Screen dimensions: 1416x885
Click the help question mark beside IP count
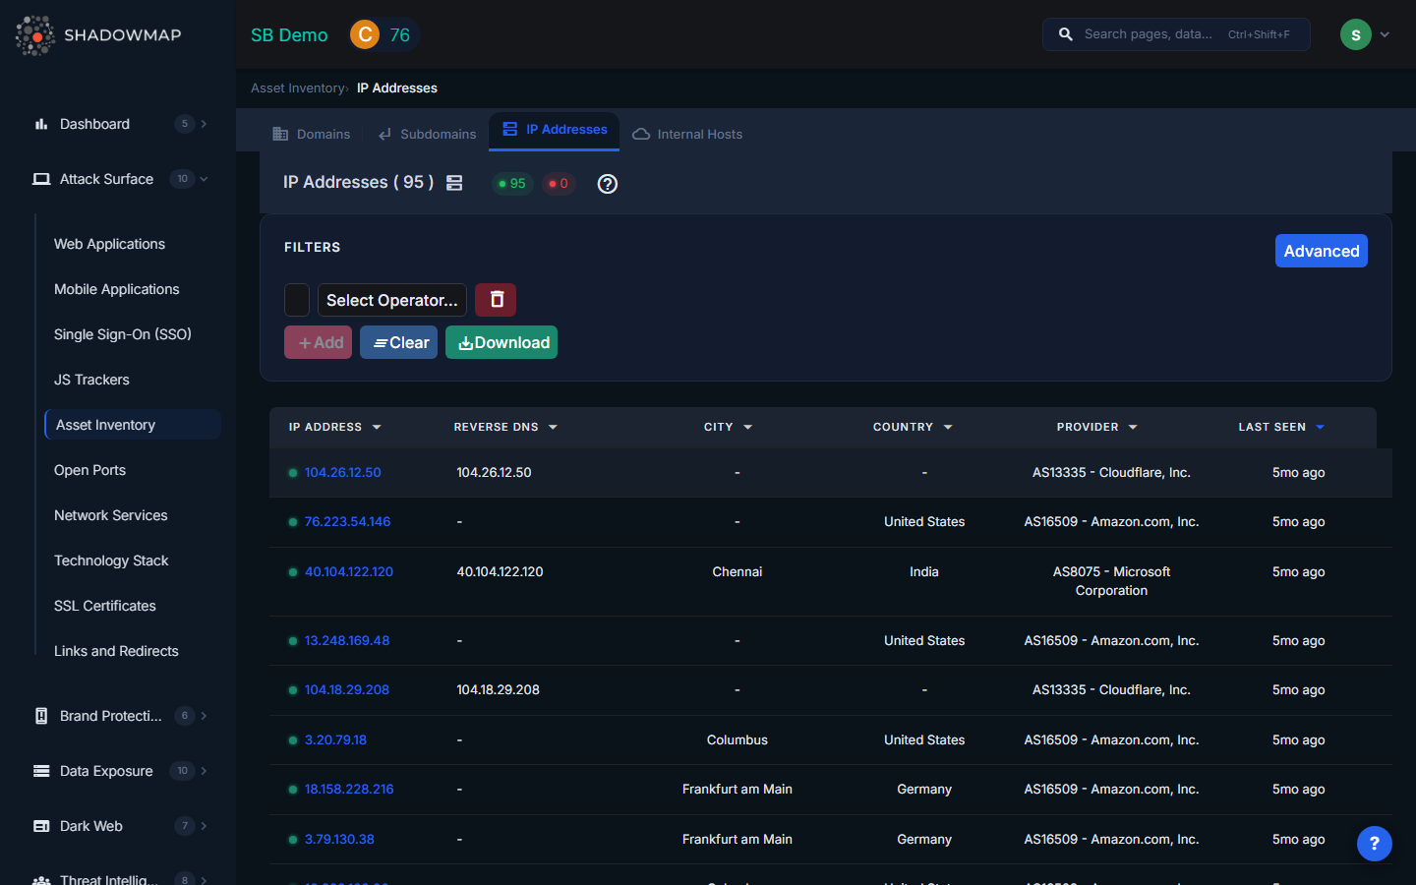click(608, 184)
